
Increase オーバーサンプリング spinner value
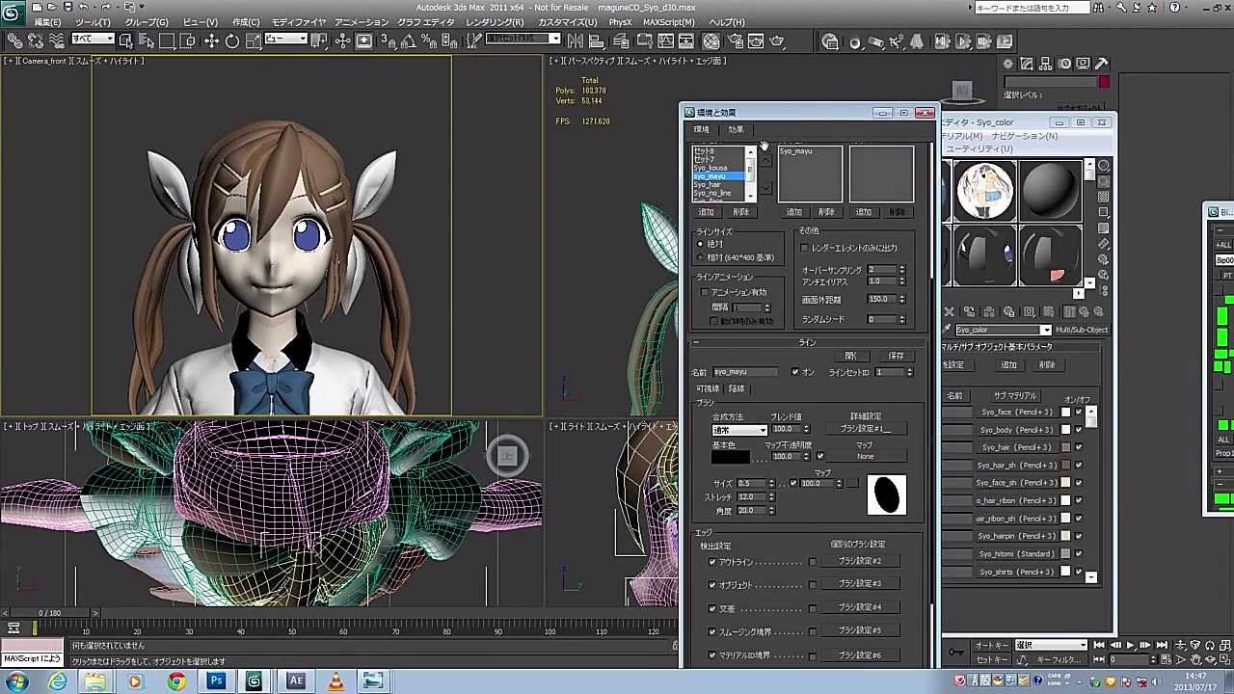[x=902, y=267]
